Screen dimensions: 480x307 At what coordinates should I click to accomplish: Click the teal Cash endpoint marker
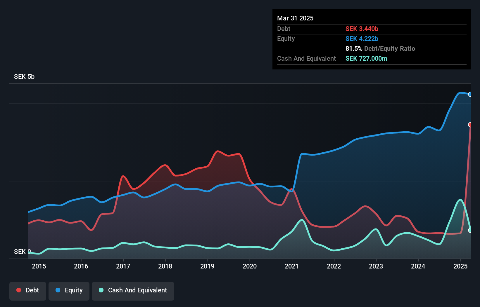(x=470, y=230)
